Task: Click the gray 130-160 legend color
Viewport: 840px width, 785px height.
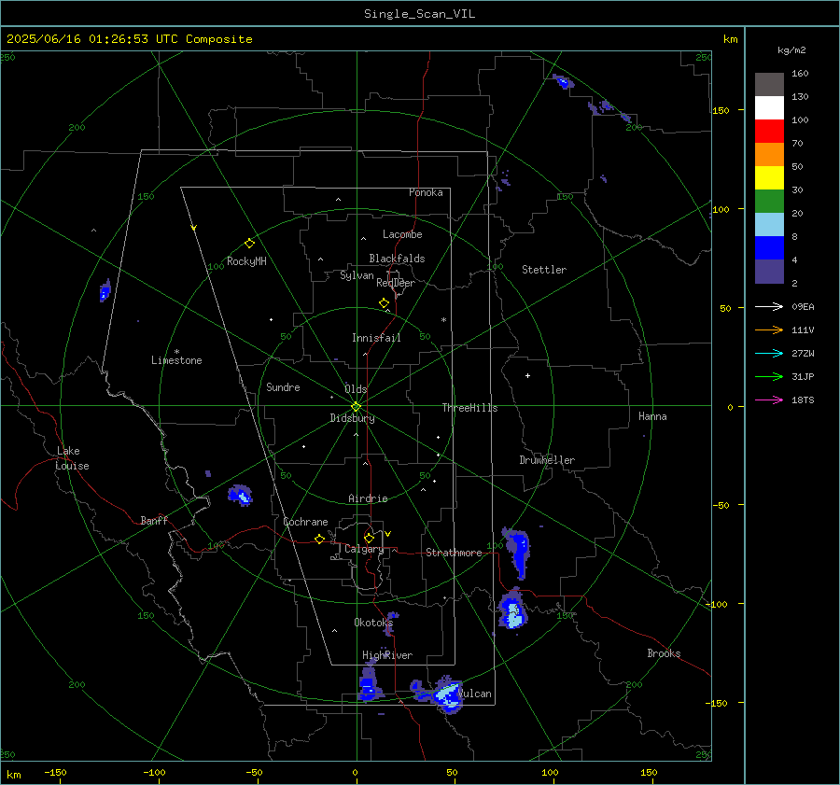Action: point(769,85)
